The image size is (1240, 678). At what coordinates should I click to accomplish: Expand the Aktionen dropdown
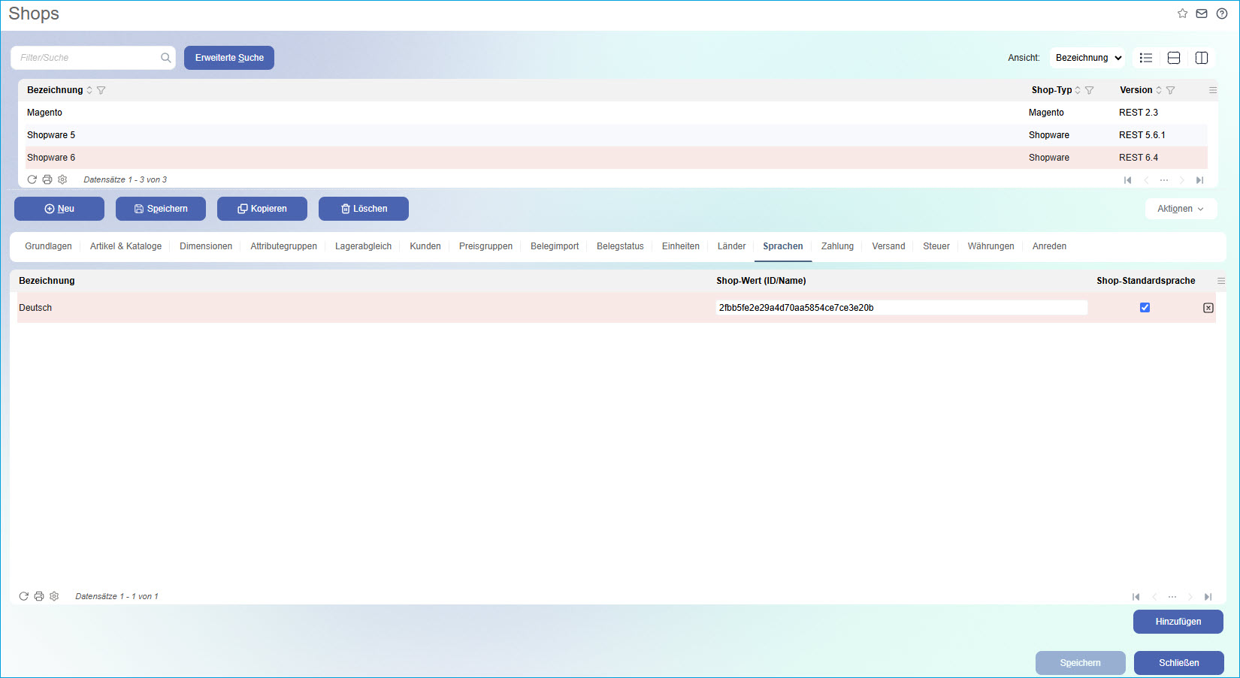[x=1181, y=209]
